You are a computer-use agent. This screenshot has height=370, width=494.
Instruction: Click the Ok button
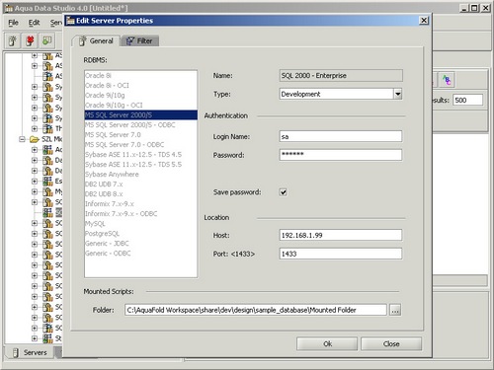327,344
